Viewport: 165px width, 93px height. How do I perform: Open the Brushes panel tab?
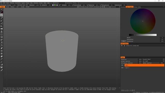[123, 7]
